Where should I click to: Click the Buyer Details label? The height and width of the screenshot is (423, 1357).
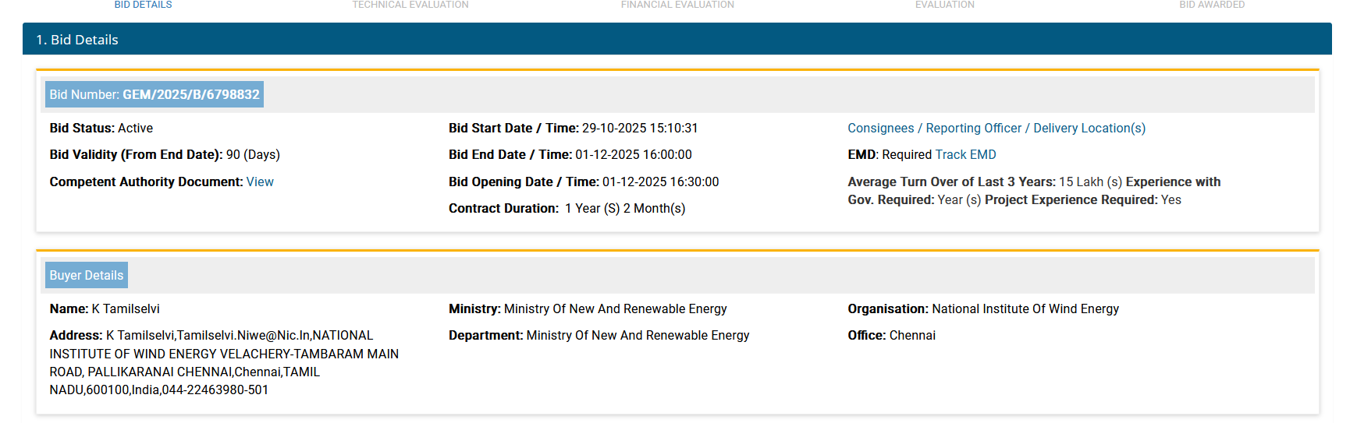[87, 276]
